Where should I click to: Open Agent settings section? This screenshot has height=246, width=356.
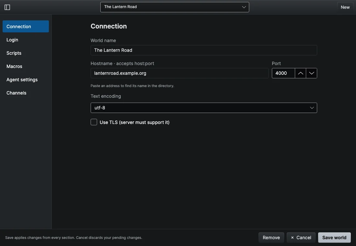click(x=26, y=80)
